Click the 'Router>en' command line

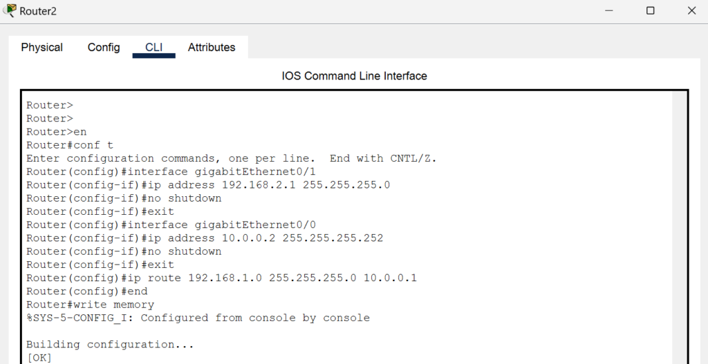[57, 132]
